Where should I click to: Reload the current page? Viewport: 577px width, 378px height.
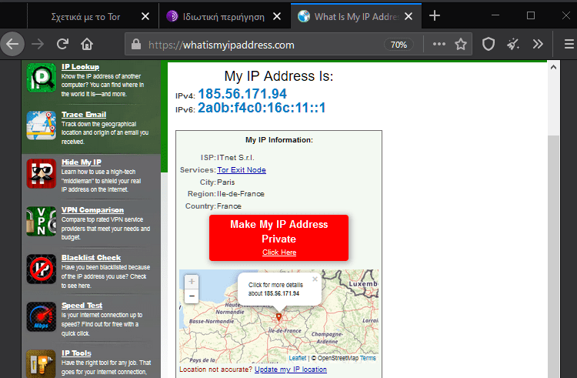click(x=62, y=44)
